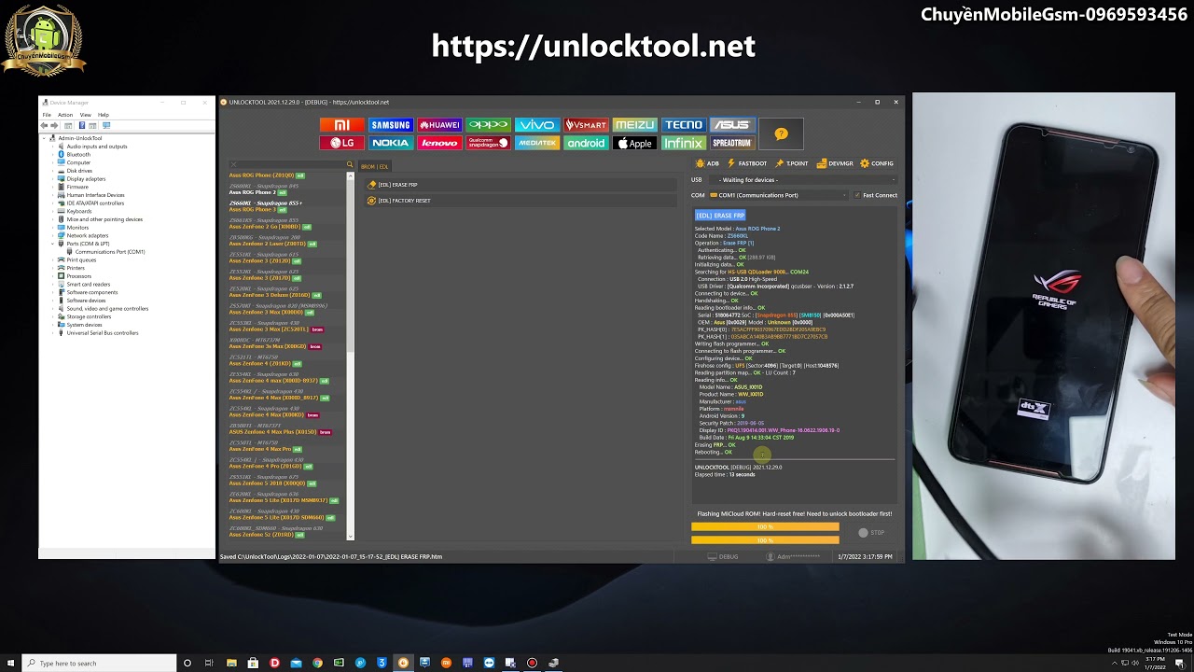Collapse the Admin-UnlockTool root node
The width and height of the screenshot is (1194, 672).
(44, 138)
